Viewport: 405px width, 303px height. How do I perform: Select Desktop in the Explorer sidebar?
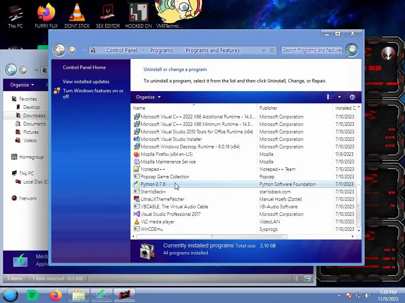coord(32,107)
